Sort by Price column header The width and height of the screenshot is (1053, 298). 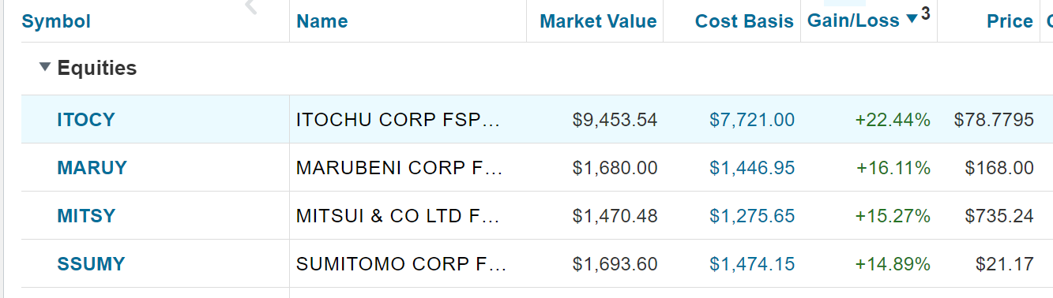coord(1010,21)
